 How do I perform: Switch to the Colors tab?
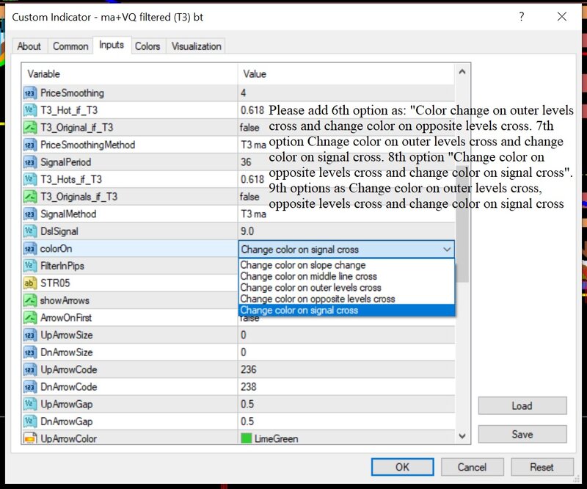click(x=147, y=46)
